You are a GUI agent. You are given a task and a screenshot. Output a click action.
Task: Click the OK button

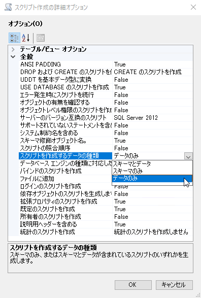[x=133, y=285]
